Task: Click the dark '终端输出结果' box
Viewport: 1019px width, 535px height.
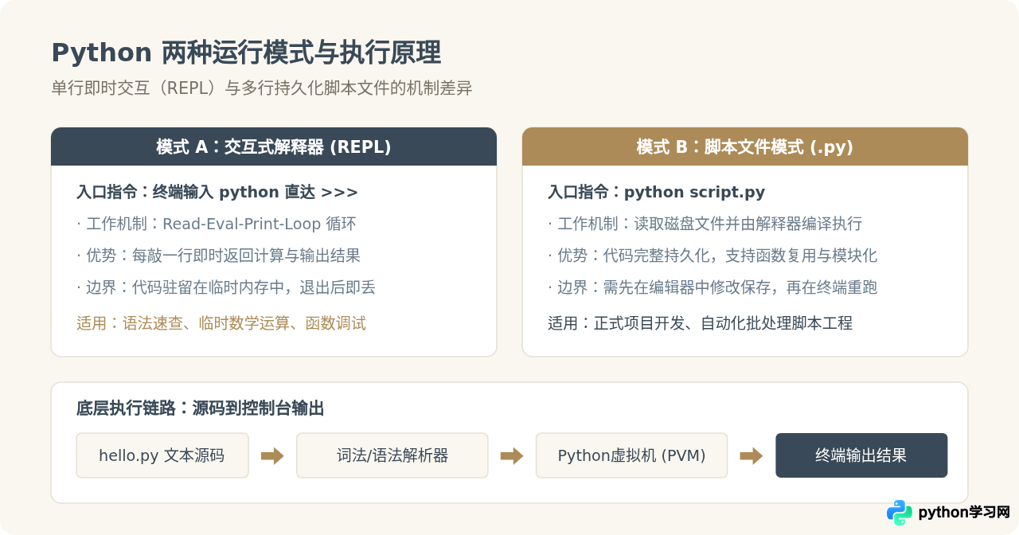Action: (861, 455)
